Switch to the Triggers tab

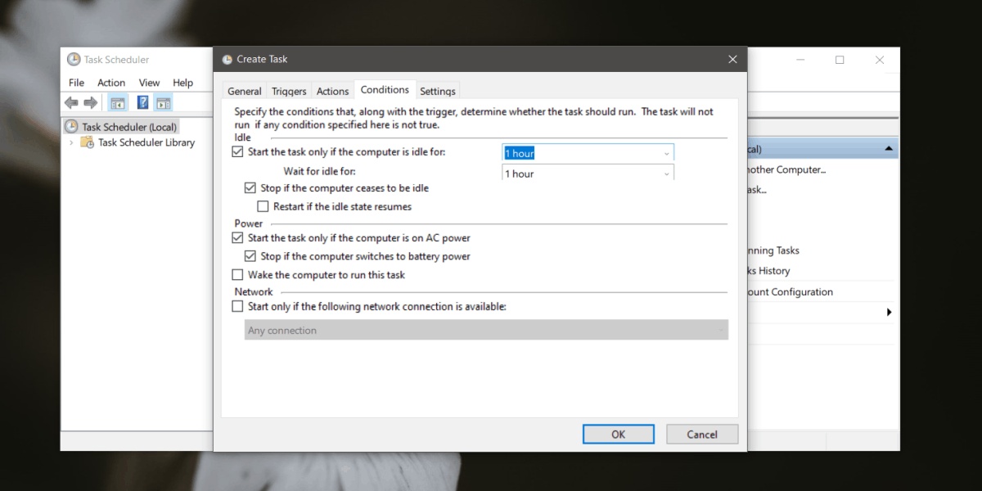tap(289, 92)
